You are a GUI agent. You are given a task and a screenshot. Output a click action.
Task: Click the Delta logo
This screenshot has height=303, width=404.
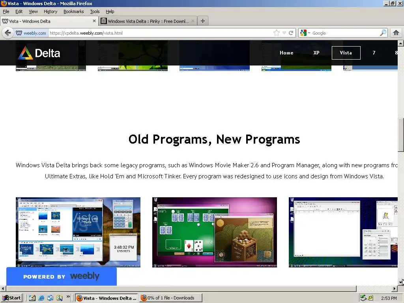[x=39, y=53]
